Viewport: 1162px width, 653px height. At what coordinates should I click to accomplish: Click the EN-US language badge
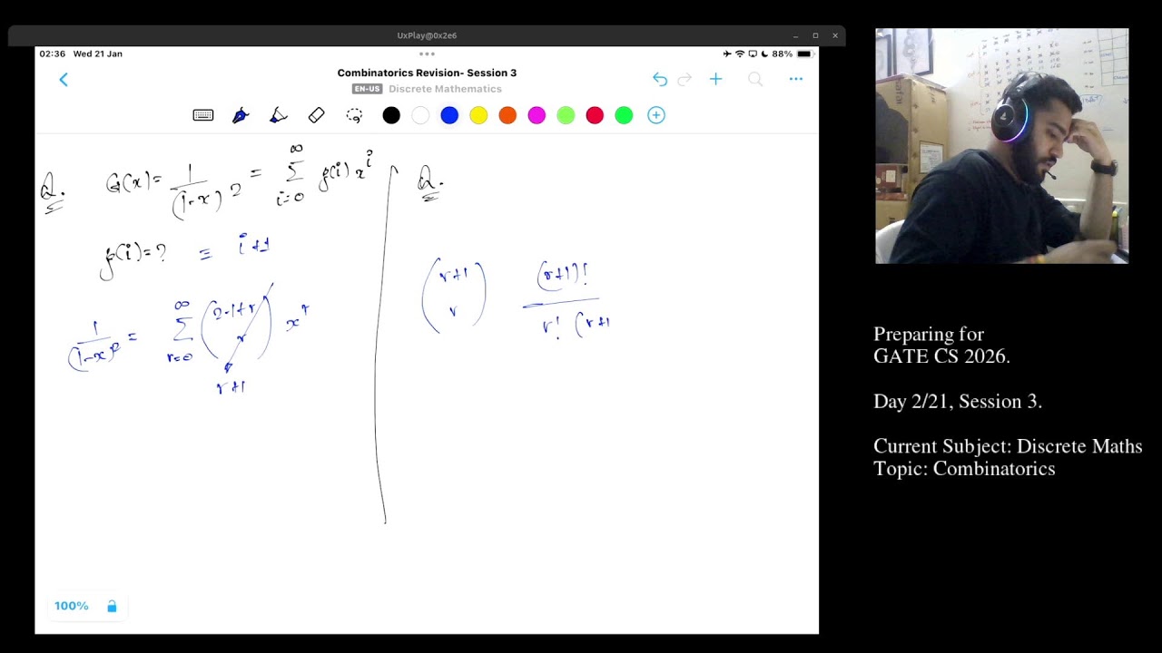(368, 89)
